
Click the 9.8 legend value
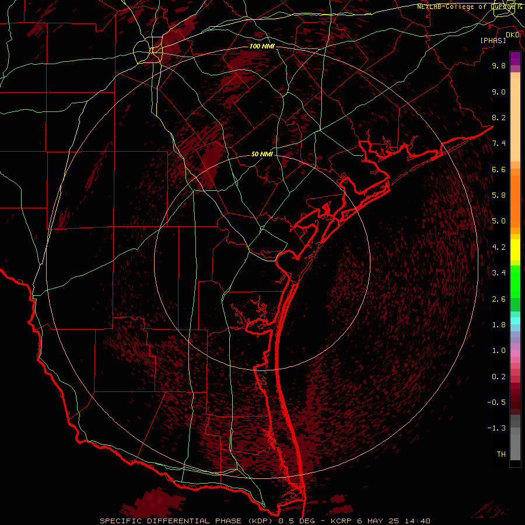(499, 66)
